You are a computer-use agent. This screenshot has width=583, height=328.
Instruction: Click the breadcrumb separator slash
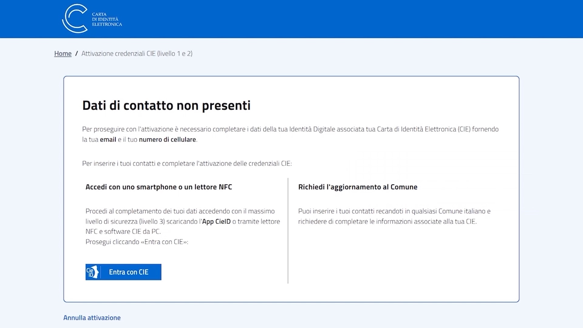point(77,53)
